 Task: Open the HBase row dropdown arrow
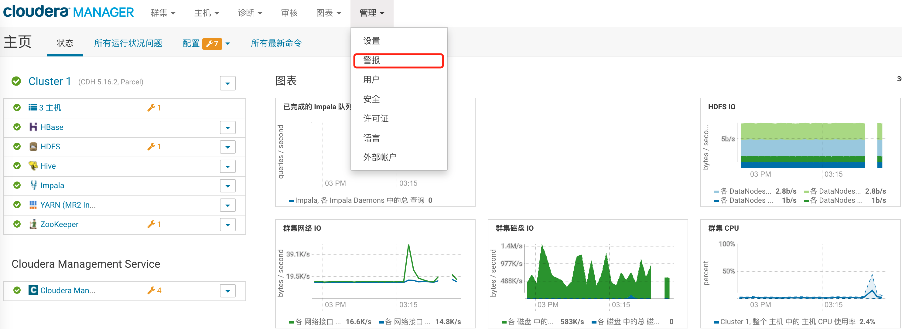click(227, 127)
